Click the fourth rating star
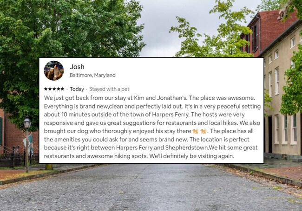 click(x=58, y=89)
